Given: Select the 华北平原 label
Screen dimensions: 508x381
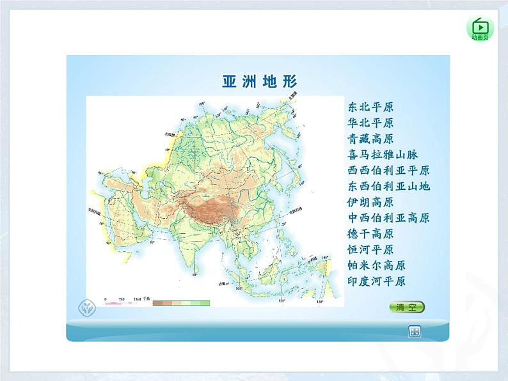Looking at the screenshot, I should pyautogui.click(x=370, y=123).
